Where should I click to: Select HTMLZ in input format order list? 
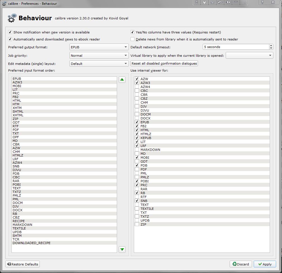point(64,155)
